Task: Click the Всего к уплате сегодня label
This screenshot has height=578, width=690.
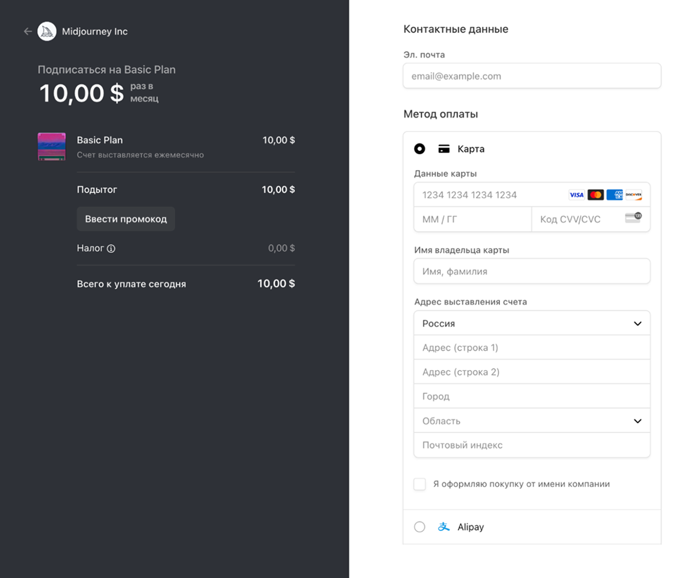Action: point(131,284)
